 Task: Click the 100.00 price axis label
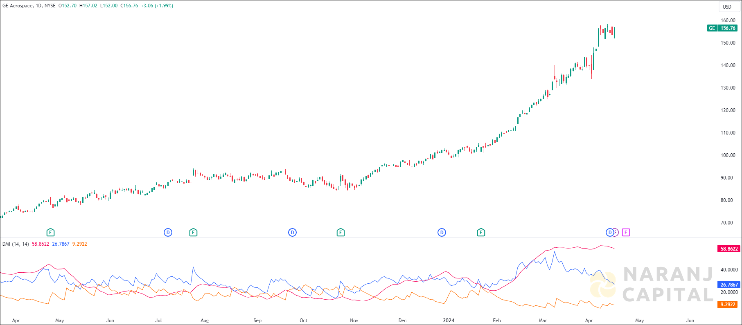tap(728, 155)
